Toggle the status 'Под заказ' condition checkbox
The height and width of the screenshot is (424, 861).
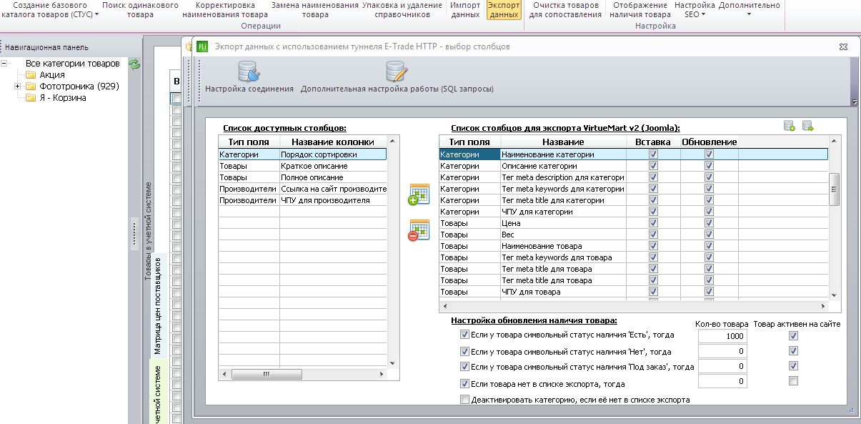point(465,367)
